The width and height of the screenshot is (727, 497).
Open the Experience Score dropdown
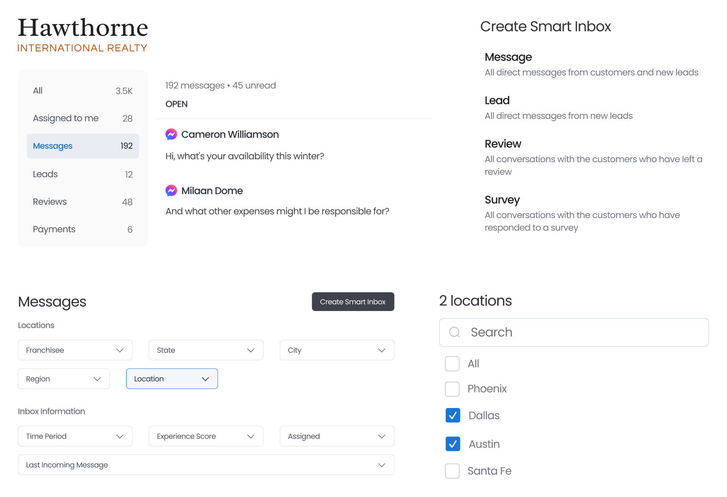point(206,436)
